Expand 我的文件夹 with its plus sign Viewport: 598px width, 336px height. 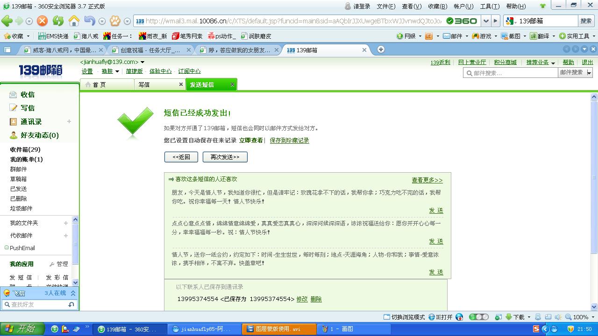click(66, 223)
